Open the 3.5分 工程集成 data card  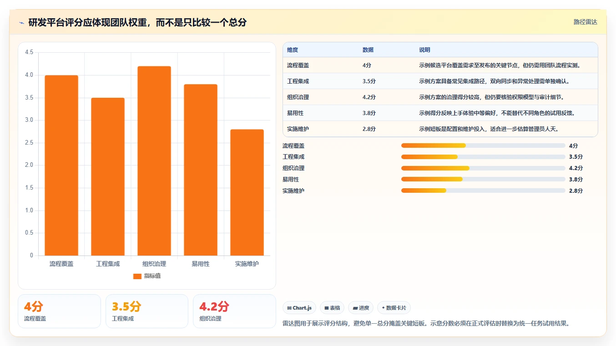pos(147,311)
